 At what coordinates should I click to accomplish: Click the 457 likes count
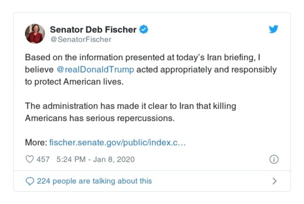(43, 159)
